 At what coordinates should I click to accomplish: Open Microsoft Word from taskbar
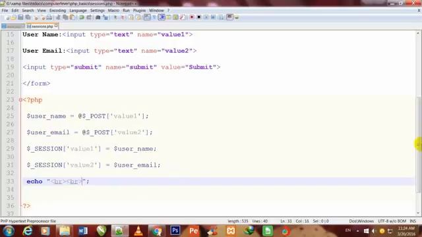click(83, 231)
